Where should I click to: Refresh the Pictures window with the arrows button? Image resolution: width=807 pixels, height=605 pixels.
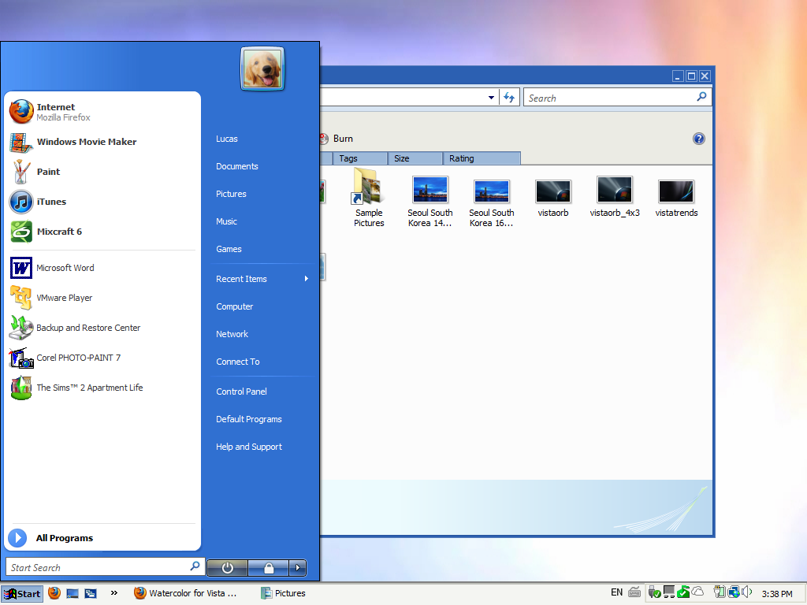(x=509, y=97)
